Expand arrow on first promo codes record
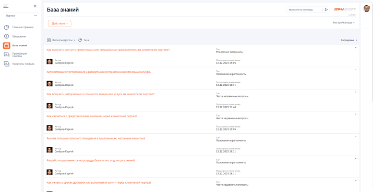 pyautogui.click(x=356, y=48)
